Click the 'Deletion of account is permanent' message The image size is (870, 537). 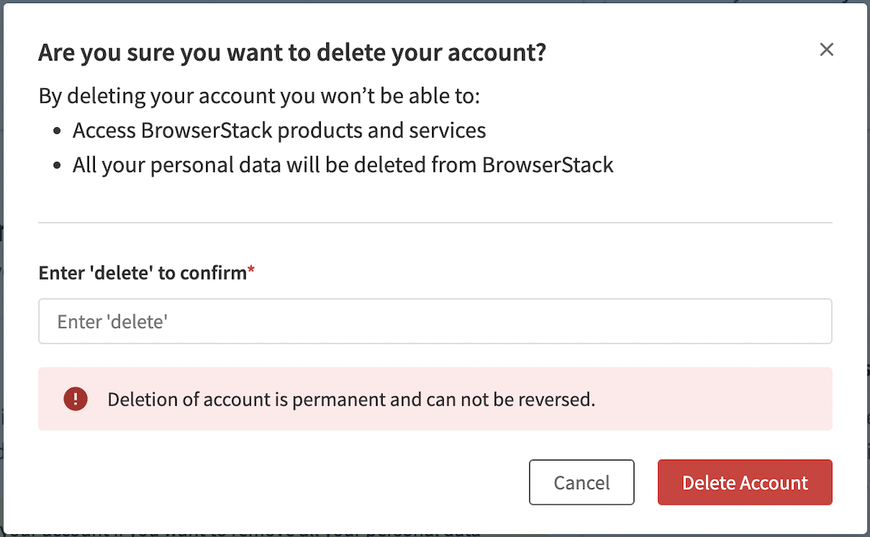click(x=351, y=400)
